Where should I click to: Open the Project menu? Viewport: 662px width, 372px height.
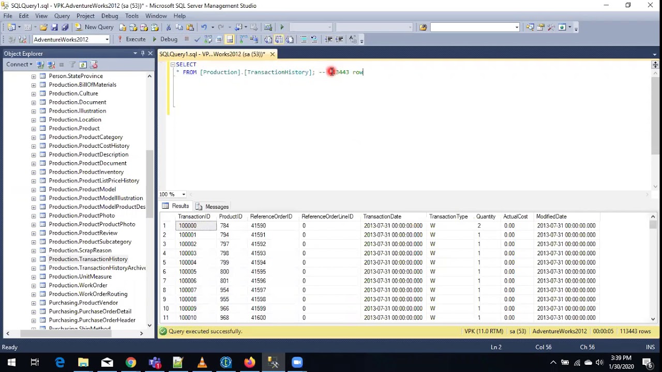[x=85, y=16]
